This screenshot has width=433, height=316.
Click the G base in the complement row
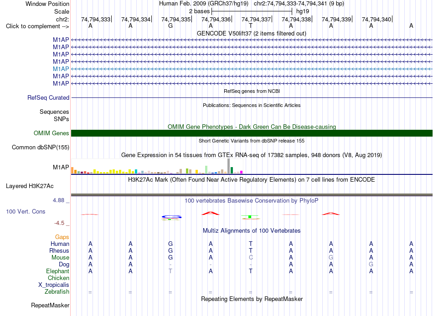[x=170, y=26]
